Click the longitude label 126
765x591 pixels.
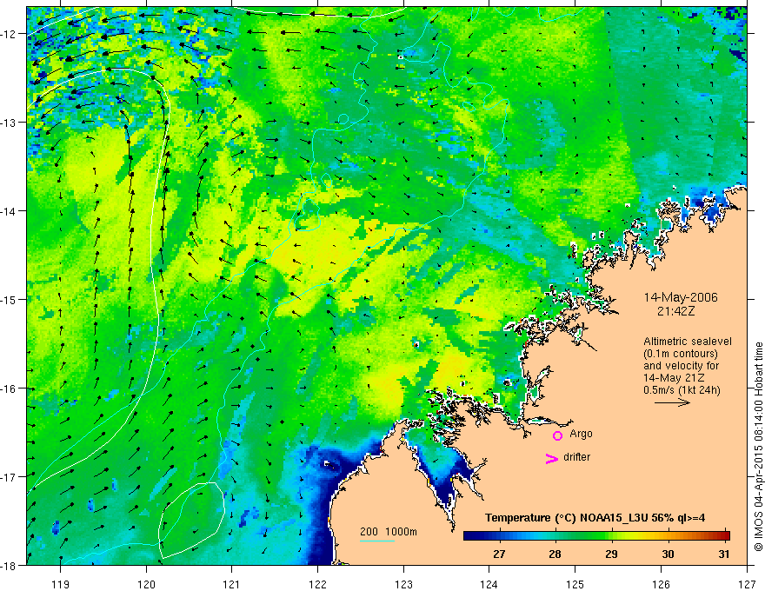pos(661,584)
